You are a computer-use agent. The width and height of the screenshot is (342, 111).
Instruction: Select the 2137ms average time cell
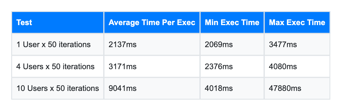point(152,44)
